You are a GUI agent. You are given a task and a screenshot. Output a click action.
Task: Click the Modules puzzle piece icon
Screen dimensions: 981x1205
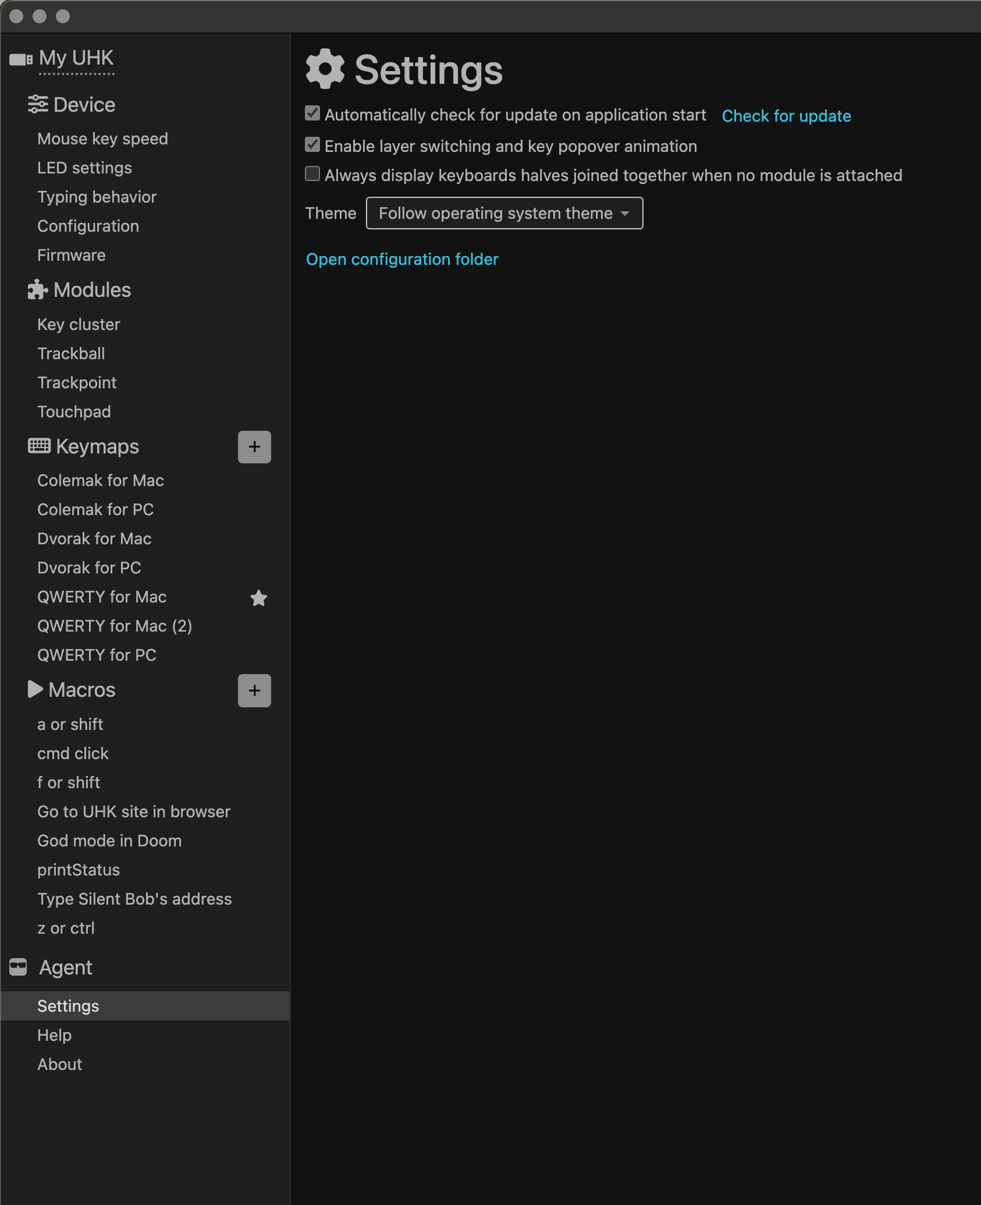pos(38,290)
